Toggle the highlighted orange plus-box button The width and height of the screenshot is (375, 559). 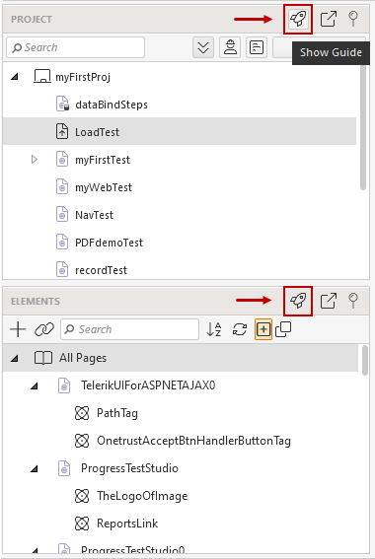[263, 329]
